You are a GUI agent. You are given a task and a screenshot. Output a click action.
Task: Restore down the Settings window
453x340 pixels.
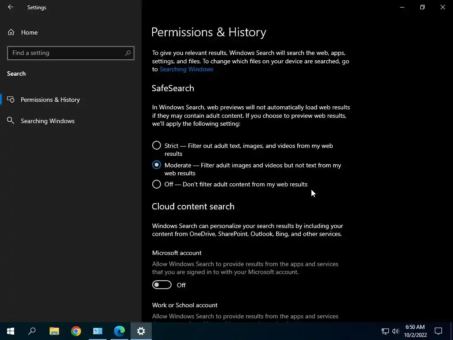[422, 7]
